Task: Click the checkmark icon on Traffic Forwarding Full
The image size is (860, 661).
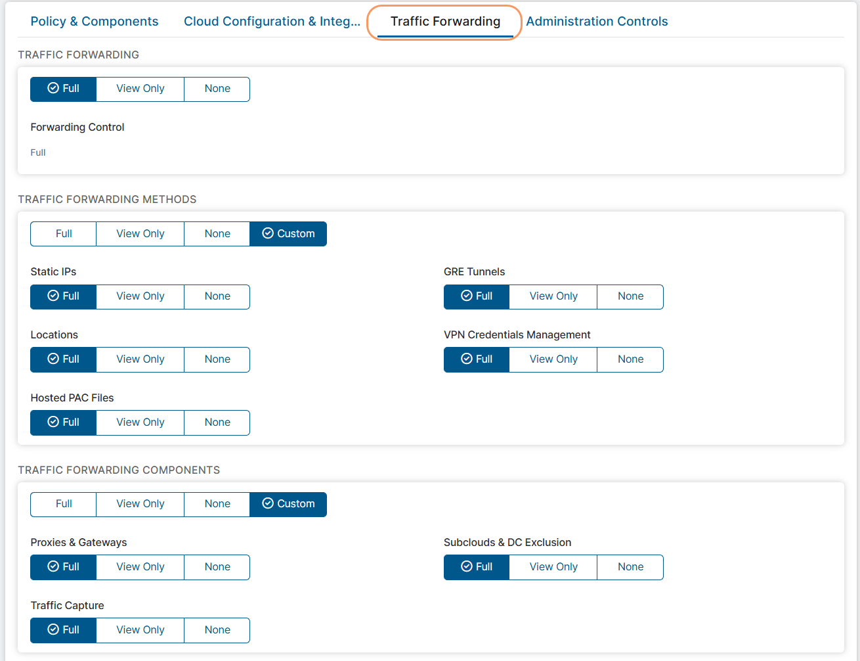Action: [x=49, y=89]
